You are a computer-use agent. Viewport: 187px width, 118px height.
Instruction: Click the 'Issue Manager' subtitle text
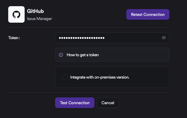click(39, 18)
